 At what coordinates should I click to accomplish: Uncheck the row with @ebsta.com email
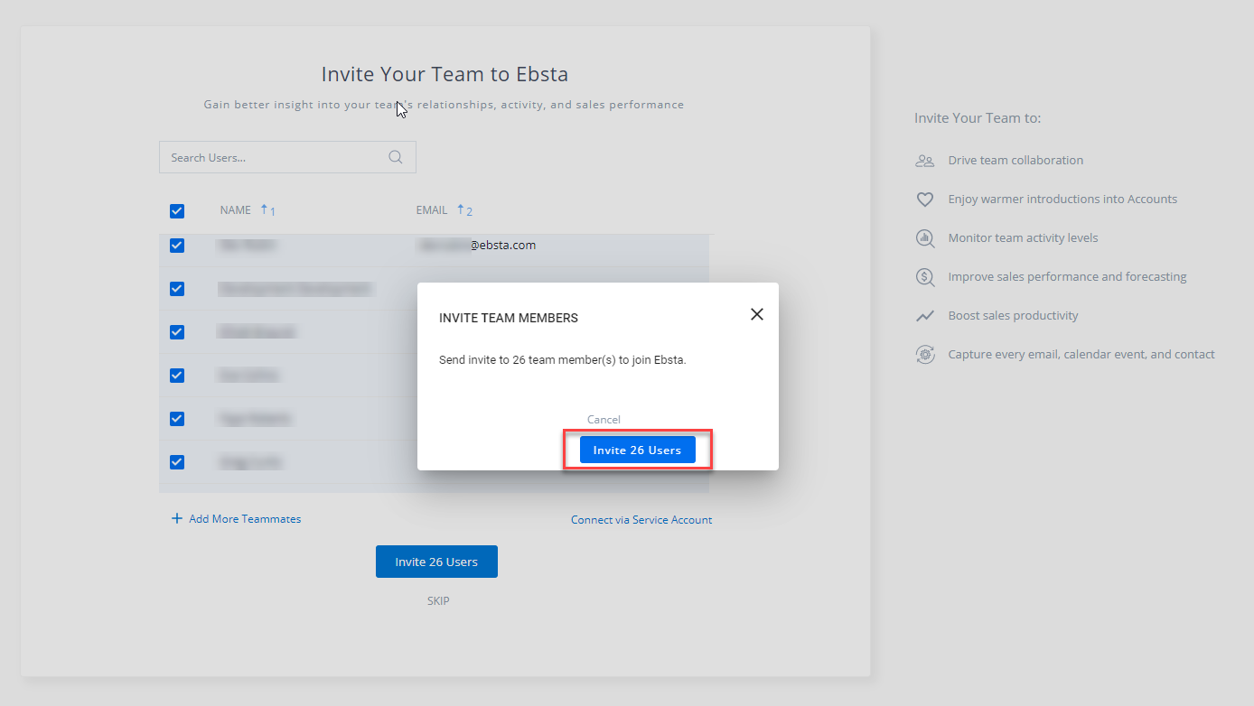click(177, 246)
